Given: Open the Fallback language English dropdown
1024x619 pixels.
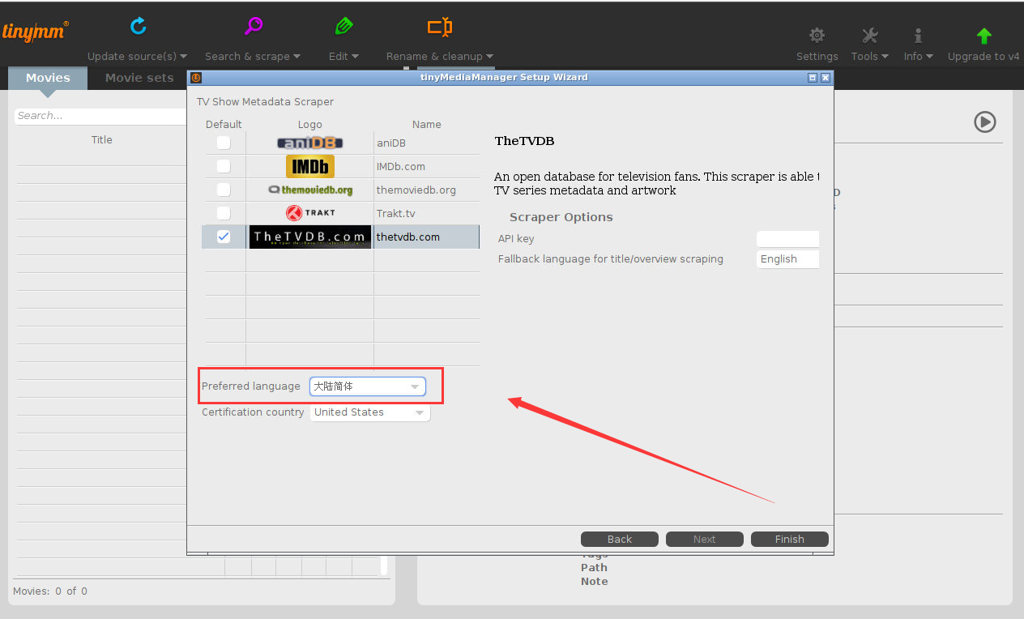Looking at the screenshot, I should coord(787,259).
